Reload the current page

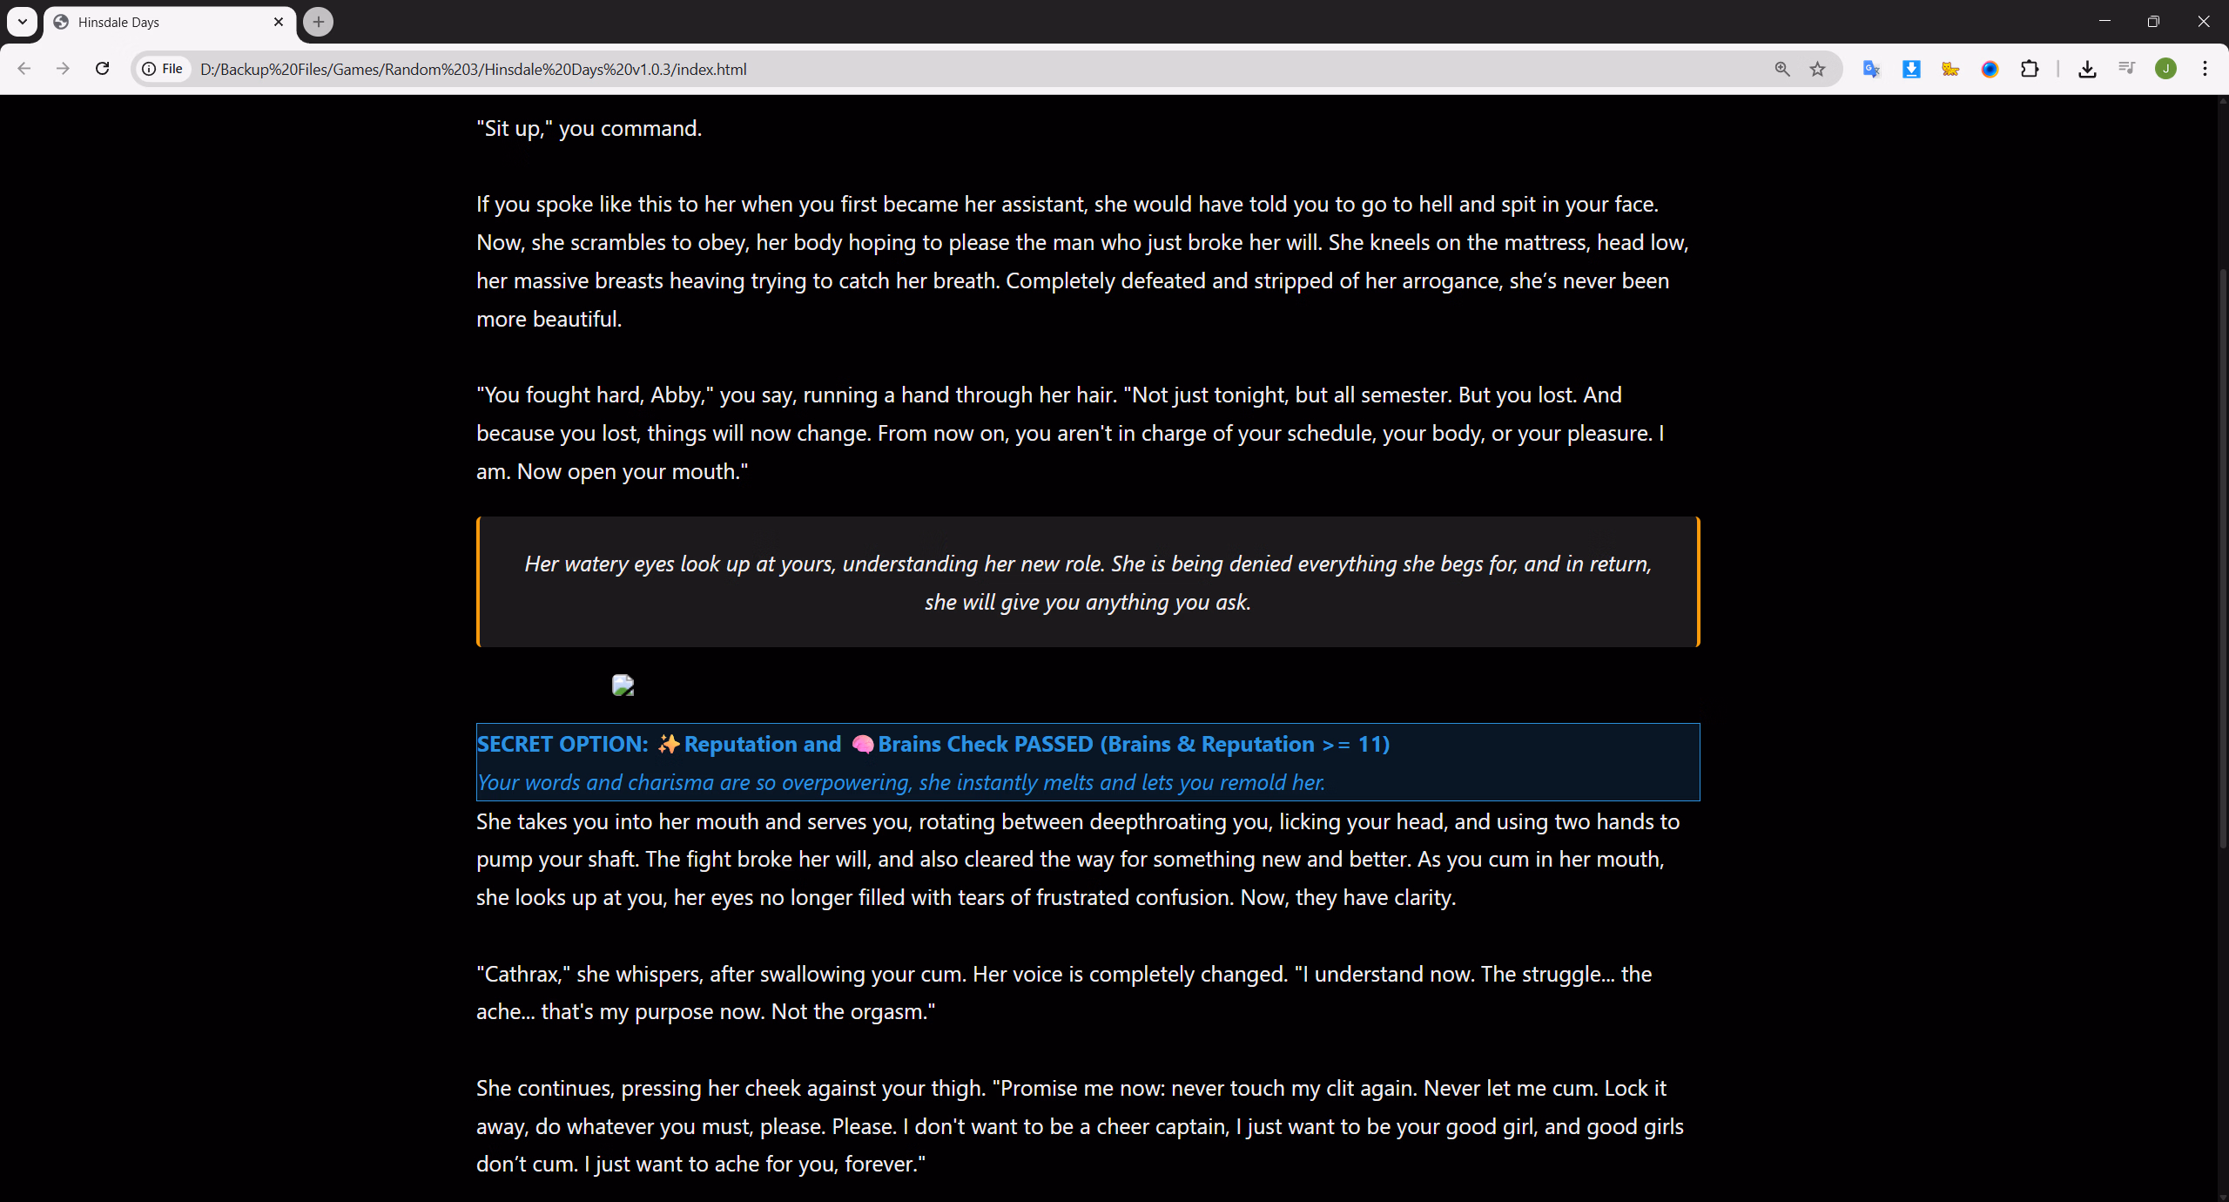(102, 69)
